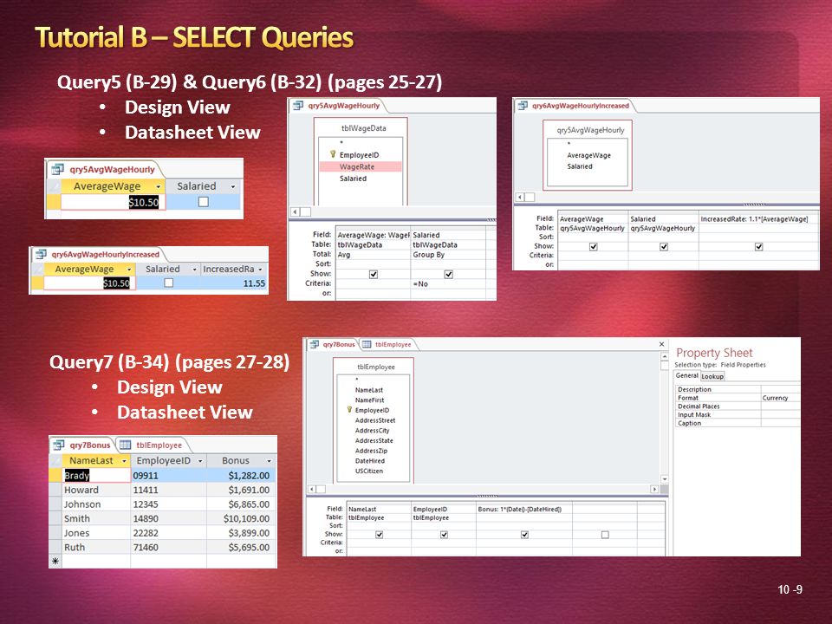The height and width of the screenshot is (624, 832).
Task: Select the Salaried field in tblWageData list
Action: 353,179
